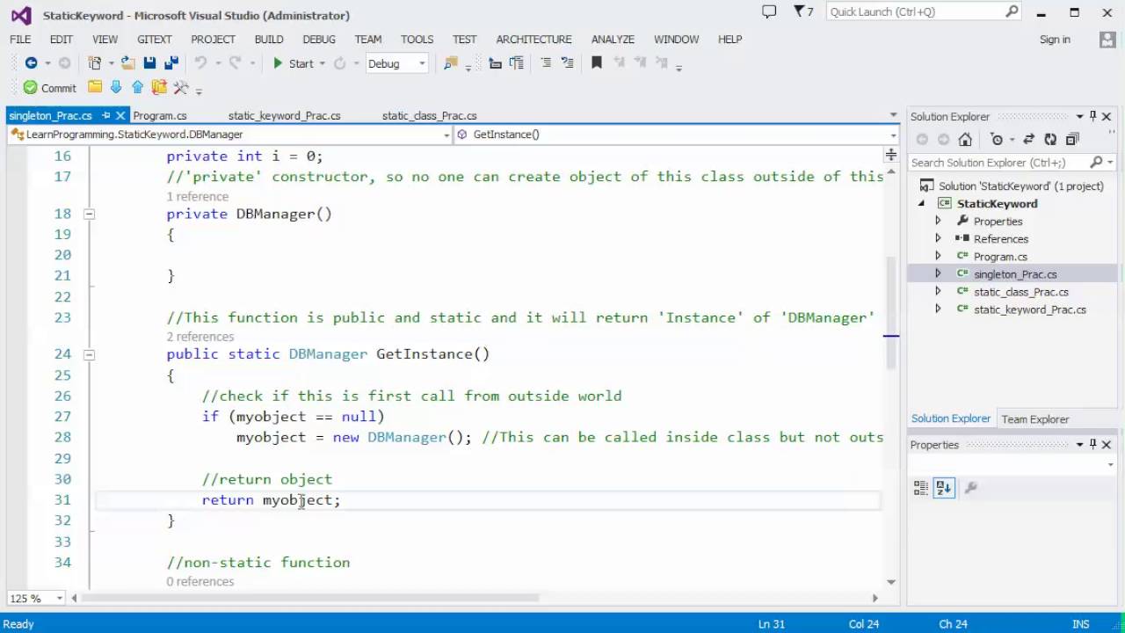Open the Start button dropdown arrow
Screen dimensions: 1125x633
click(x=323, y=63)
